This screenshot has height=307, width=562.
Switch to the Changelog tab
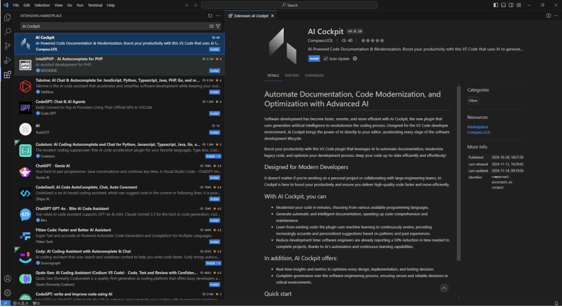coord(314,75)
